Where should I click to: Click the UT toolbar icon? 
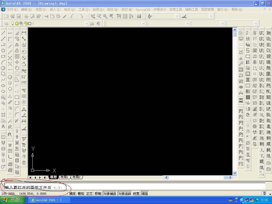click(x=262, y=33)
